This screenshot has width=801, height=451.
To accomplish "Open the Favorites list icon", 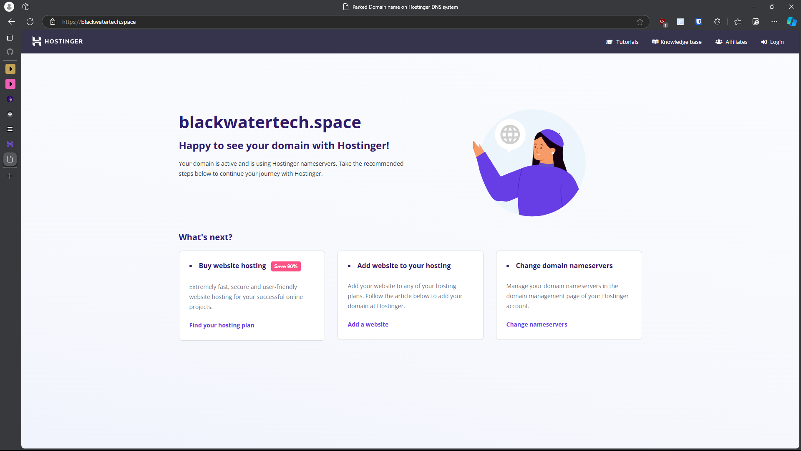I will tap(738, 22).
